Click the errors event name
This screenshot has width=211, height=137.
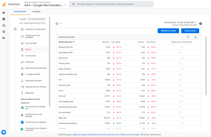61,91
